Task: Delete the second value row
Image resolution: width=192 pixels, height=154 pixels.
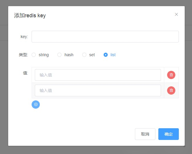Action: [171, 90]
